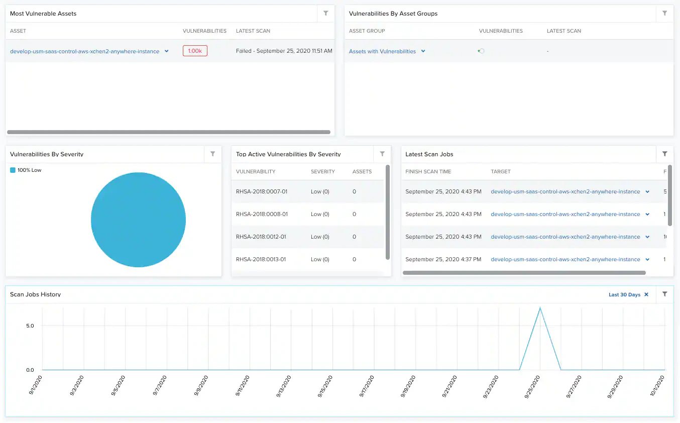Sort by SEVERITY column header
Screen dimensions: 680x423
323,171
